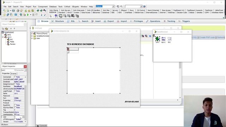The width and height of the screenshot is (226, 127).
Task: Click the Save All toolbar icon
Action: 18,11
